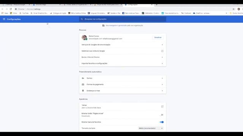This screenshot has height=136, width=243.
Task: Open the Voos domésticos bookmark
Action: click(x=170, y=13)
